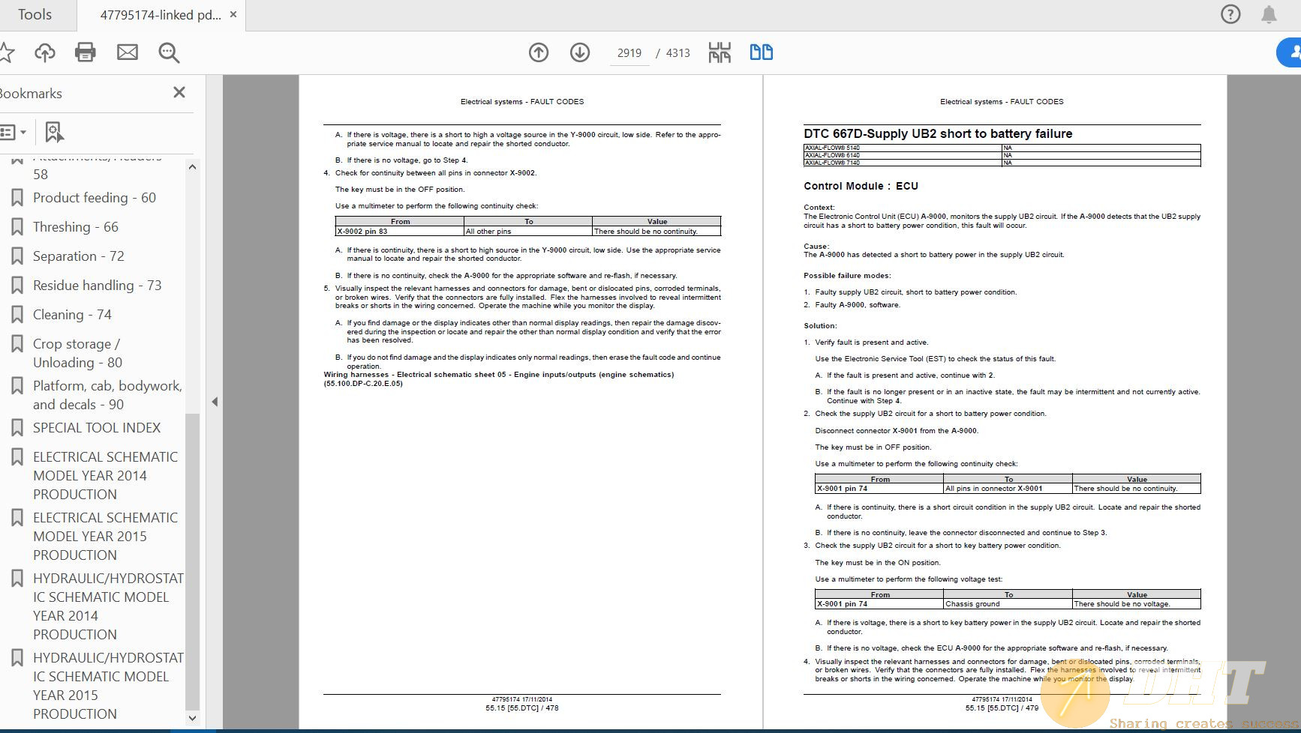Go to next page arrow

coord(580,52)
